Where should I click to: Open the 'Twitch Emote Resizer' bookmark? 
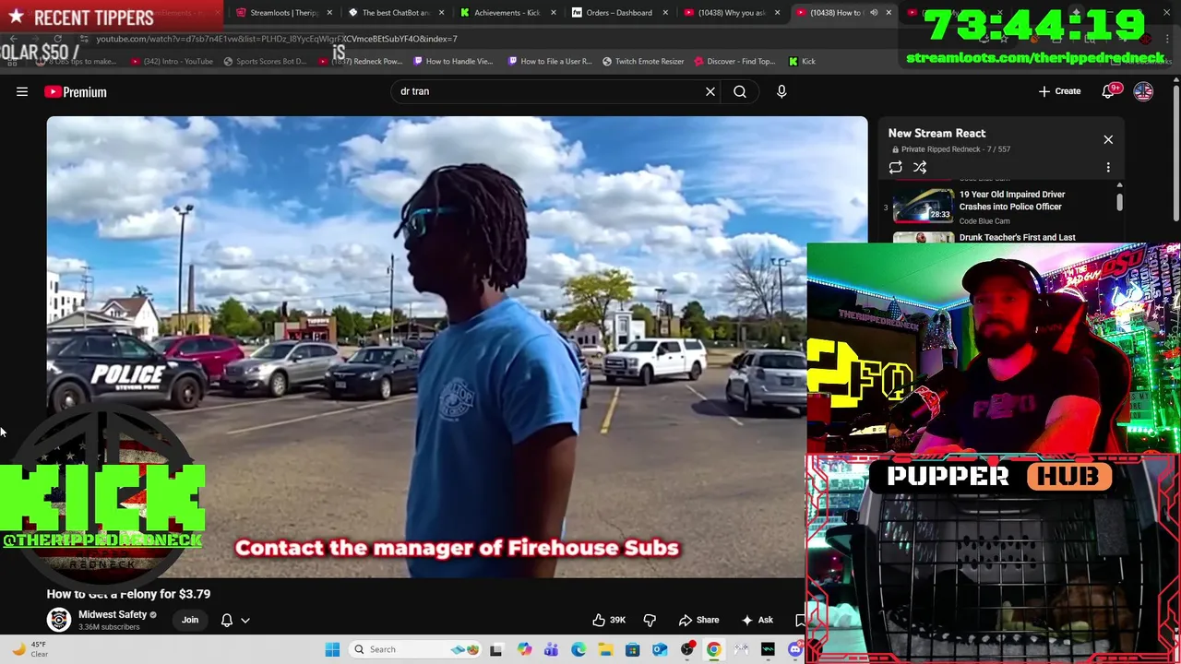(x=643, y=61)
